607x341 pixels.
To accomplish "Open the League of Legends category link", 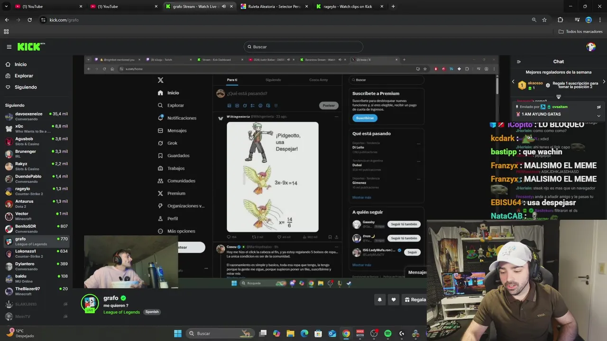I will point(121,312).
